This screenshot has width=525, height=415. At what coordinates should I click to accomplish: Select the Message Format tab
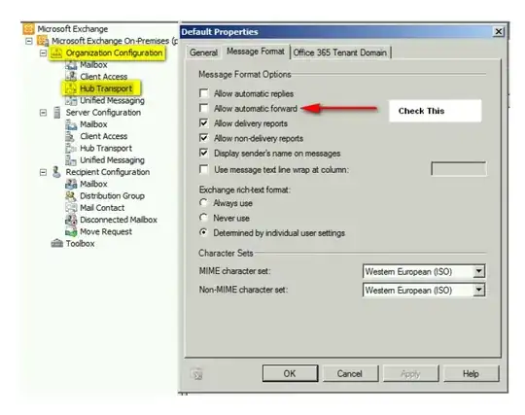(256, 52)
